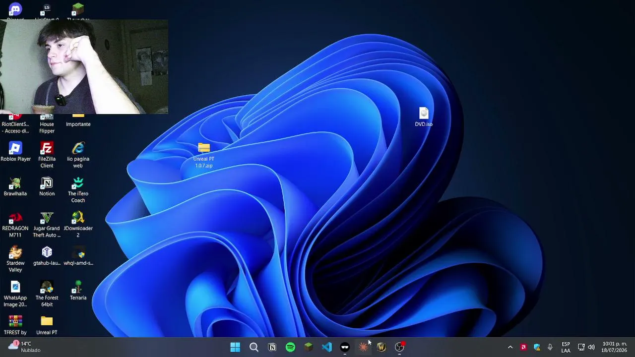
Task: Select the Roblox Player shortcut
Action: coord(15,152)
